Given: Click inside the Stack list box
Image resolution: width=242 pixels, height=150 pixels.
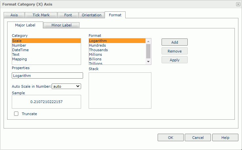Looking at the screenshot, I should (x=120, y=90).
